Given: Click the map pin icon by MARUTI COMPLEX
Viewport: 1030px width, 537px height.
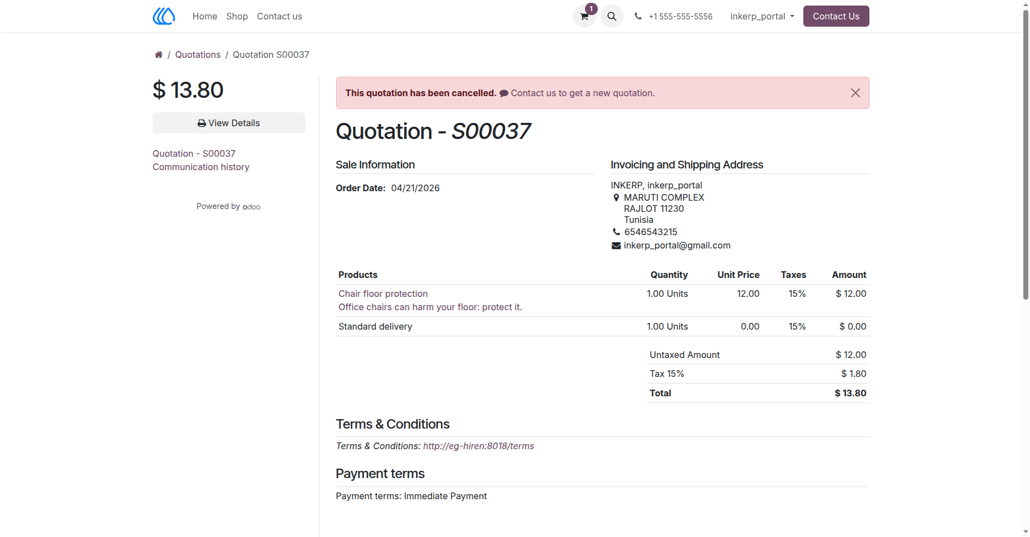Looking at the screenshot, I should tap(616, 197).
